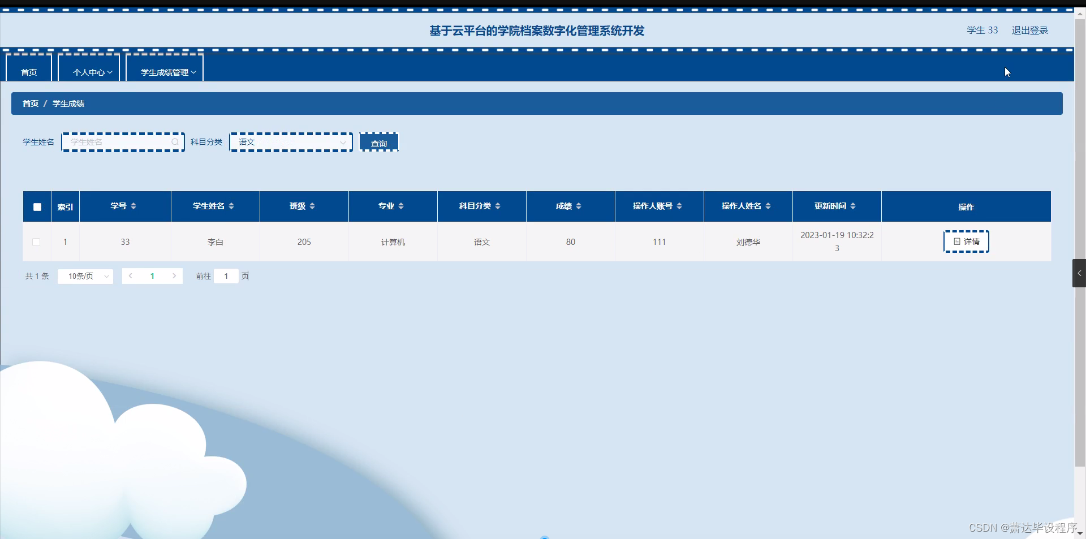
Task: Click the 退出登录 logout link
Action: point(1029,30)
